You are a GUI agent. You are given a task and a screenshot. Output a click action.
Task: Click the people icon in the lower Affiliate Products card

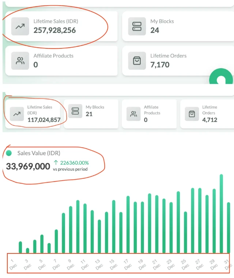point(133,114)
